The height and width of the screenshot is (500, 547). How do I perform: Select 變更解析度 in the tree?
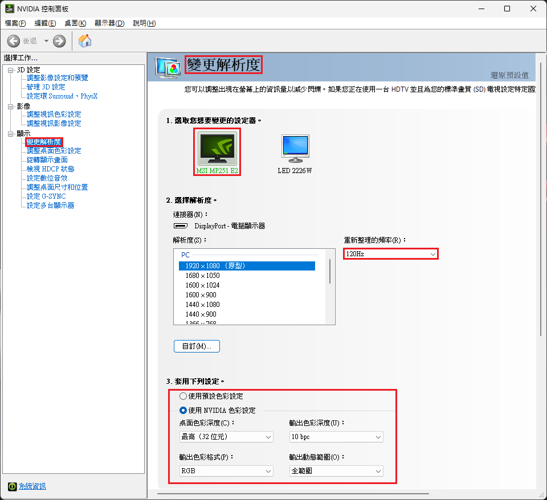44,142
